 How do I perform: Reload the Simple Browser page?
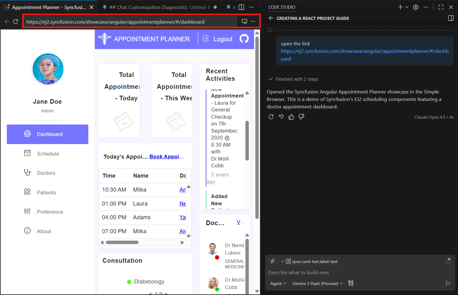pos(15,21)
